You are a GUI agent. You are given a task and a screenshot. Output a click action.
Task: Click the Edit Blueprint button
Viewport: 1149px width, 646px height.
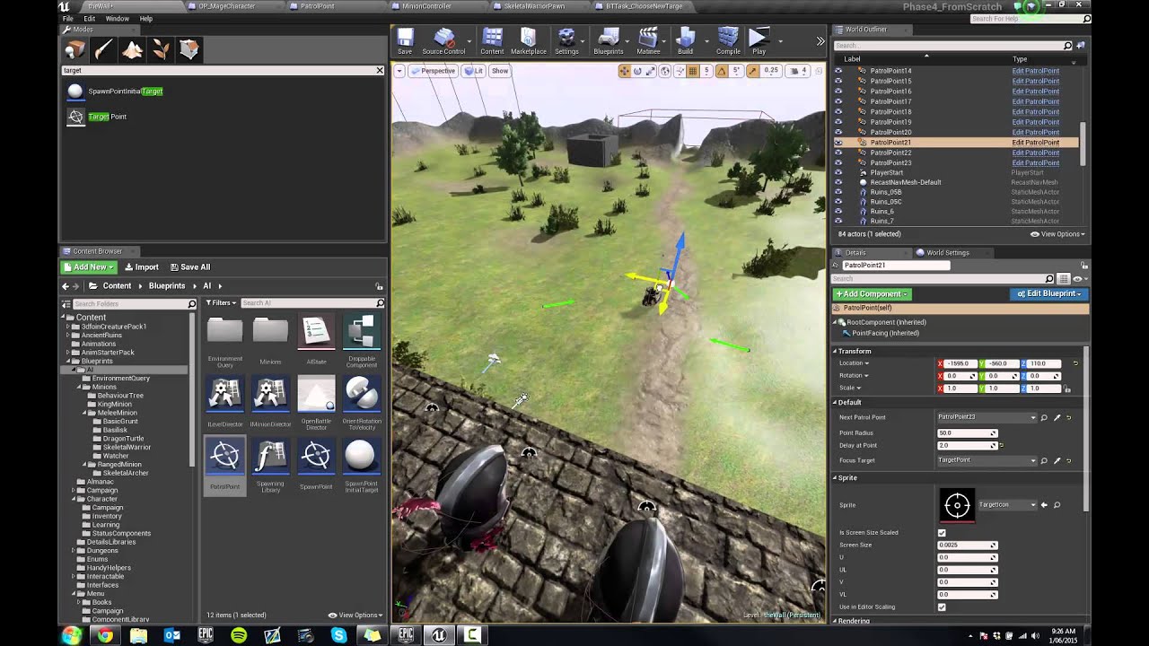(1048, 294)
